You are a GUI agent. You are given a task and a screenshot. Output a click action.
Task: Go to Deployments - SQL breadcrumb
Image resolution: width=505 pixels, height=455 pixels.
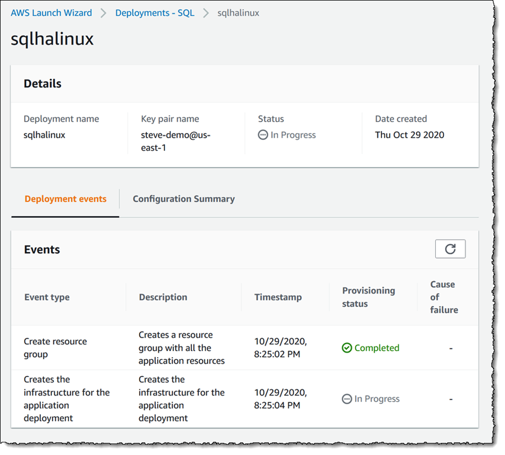[155, 13]
